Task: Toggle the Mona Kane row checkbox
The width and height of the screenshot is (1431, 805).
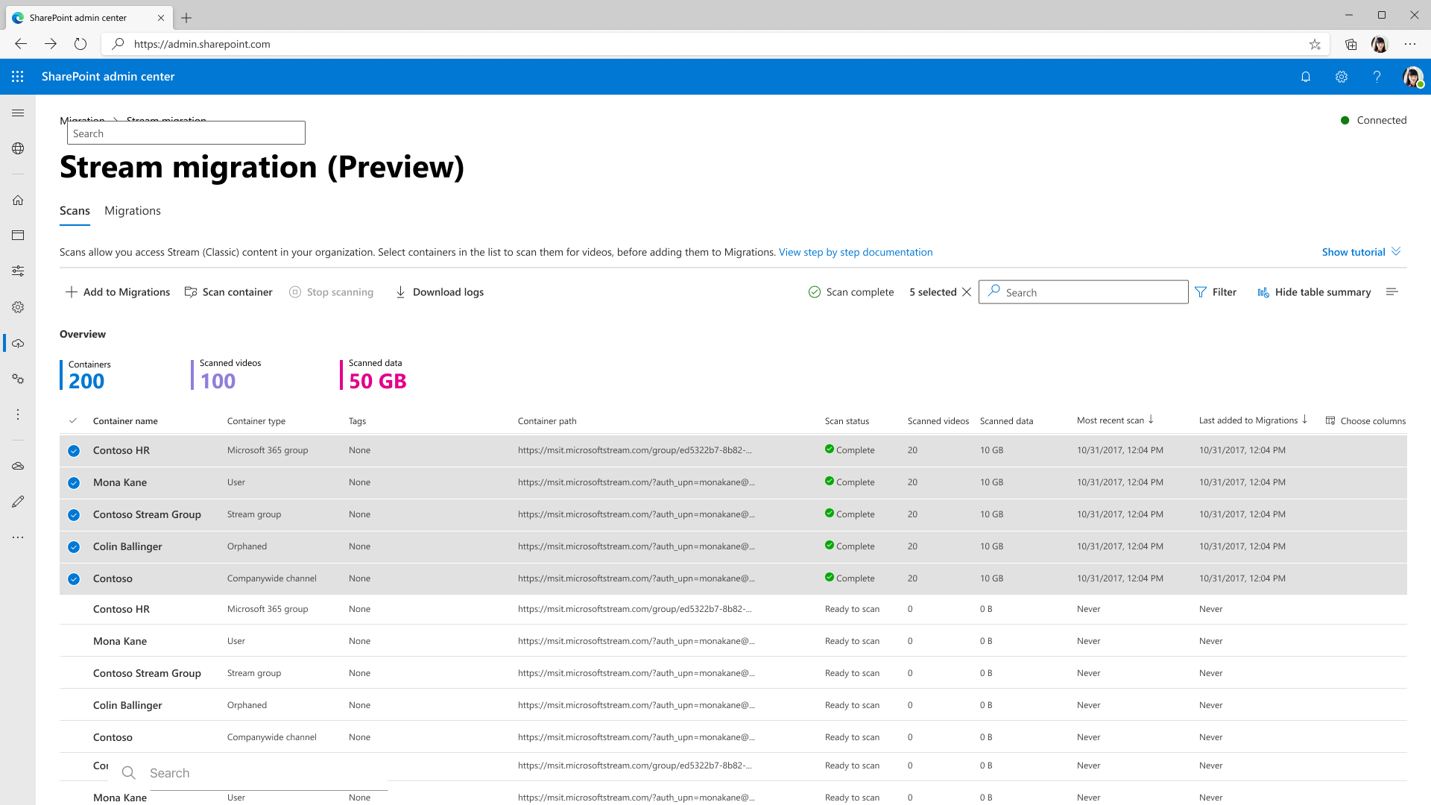Action: click(x=74, y=482)
